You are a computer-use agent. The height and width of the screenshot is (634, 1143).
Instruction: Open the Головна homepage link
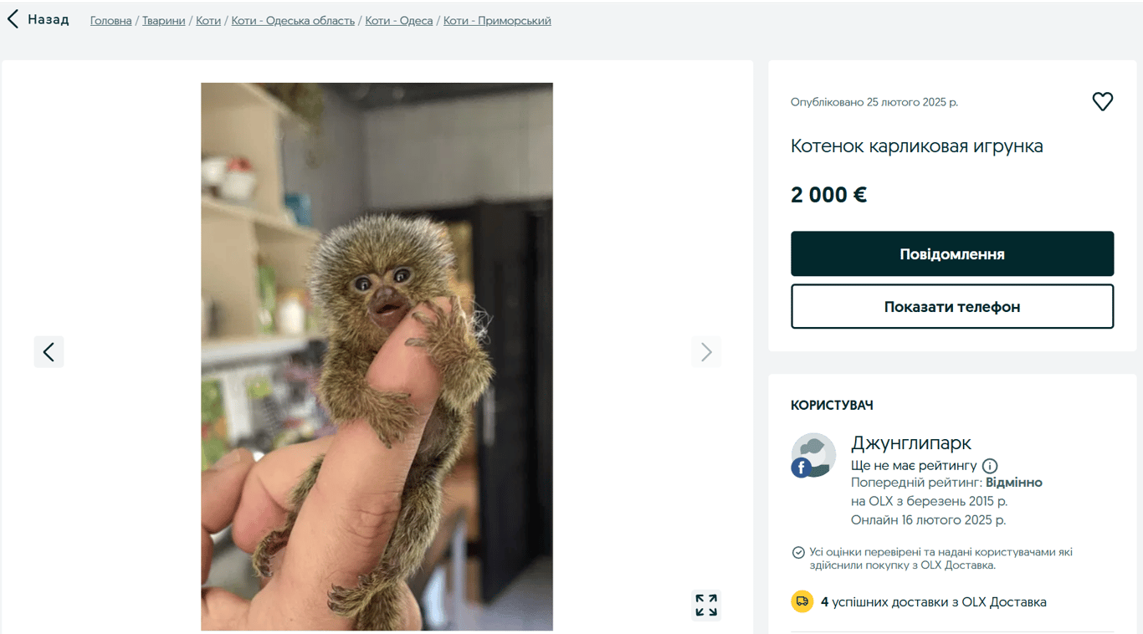click(x=110, y=20)
